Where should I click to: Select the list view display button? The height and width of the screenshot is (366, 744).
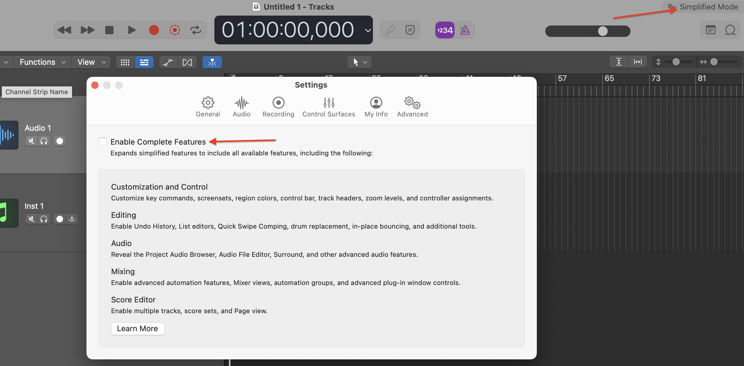(144, 62)
